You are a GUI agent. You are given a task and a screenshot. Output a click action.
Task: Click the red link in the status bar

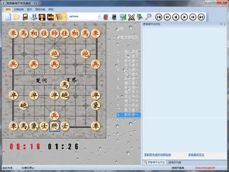pyautogui.click(x=205, y=168)
